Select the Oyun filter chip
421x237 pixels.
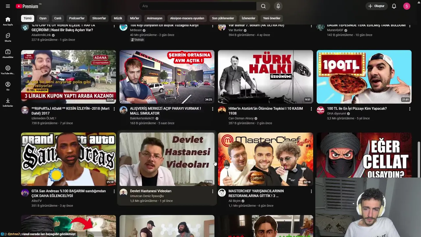[43, 18]
